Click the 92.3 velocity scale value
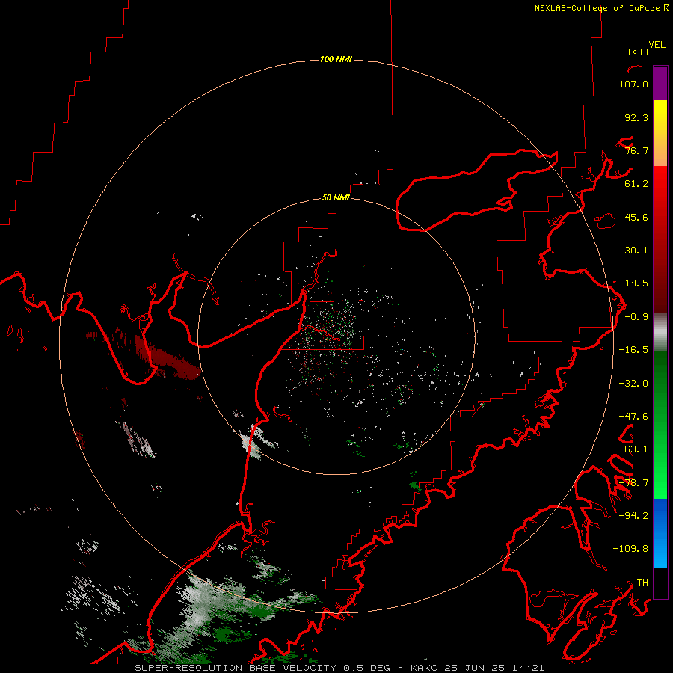 [636, 117]
